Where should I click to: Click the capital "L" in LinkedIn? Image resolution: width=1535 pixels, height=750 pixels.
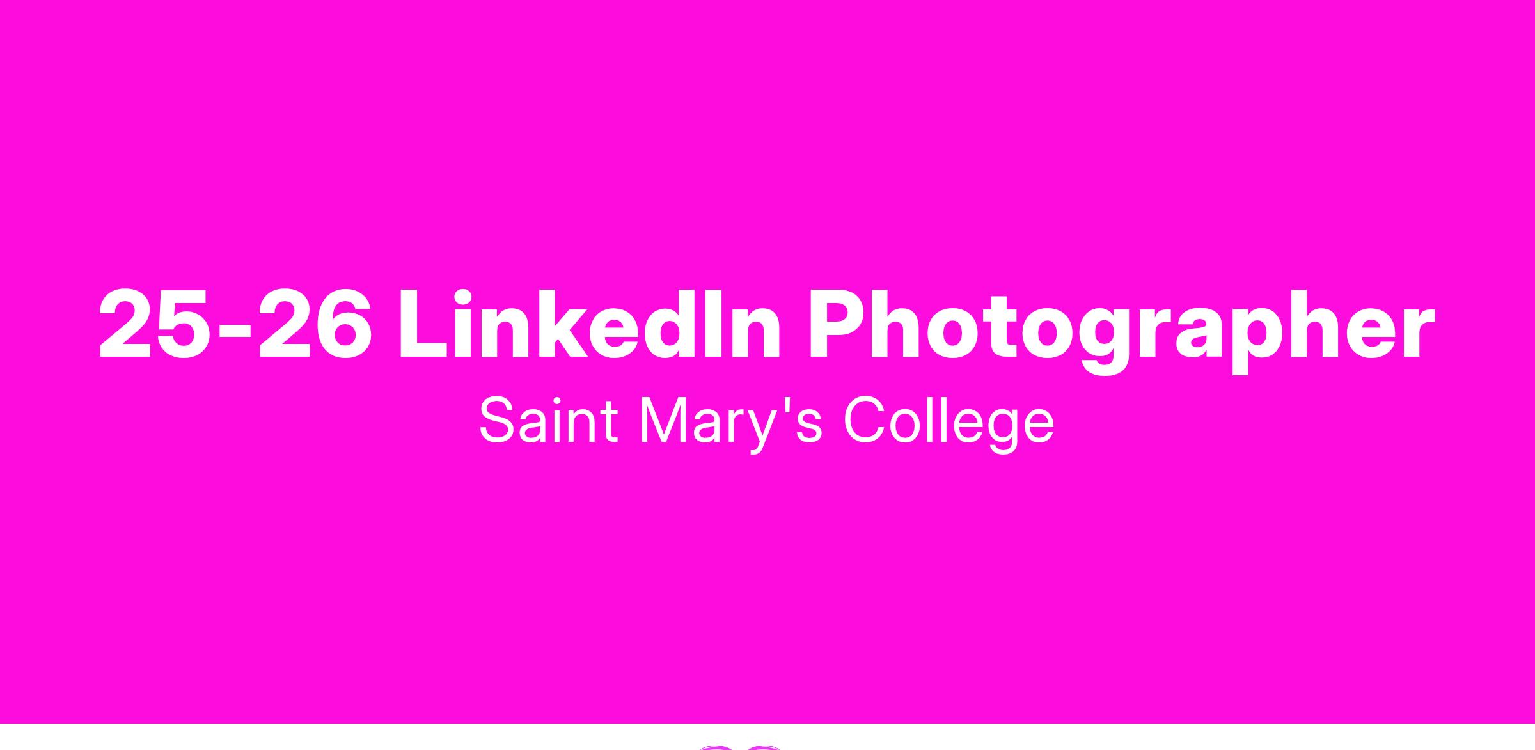click(424, 325)
